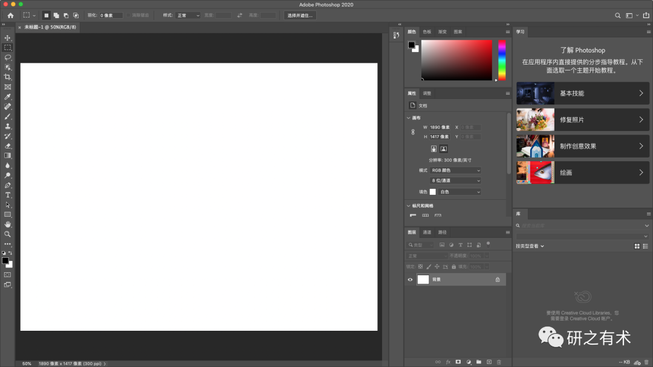653x367 pixels.
Task: Open the 基本技能 tutorial
Action: 583,93
